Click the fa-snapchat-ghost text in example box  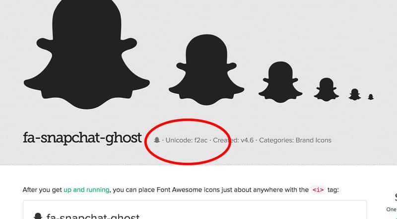(x=93, y=216)
